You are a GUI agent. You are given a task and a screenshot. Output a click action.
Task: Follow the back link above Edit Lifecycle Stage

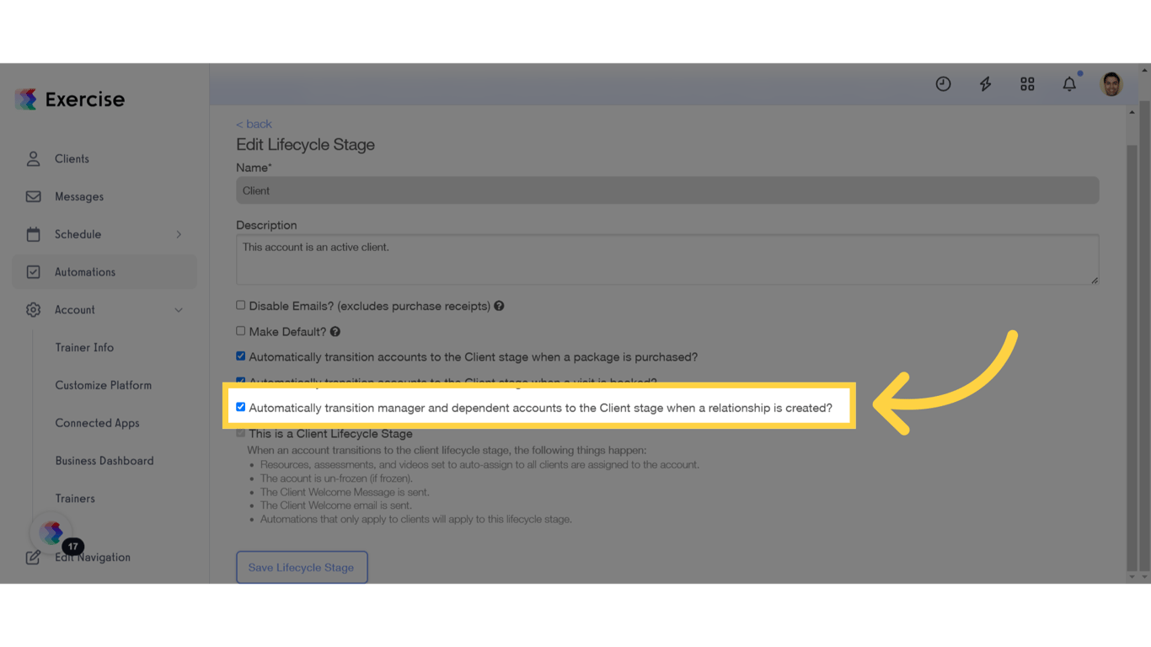tap(254, 123)
